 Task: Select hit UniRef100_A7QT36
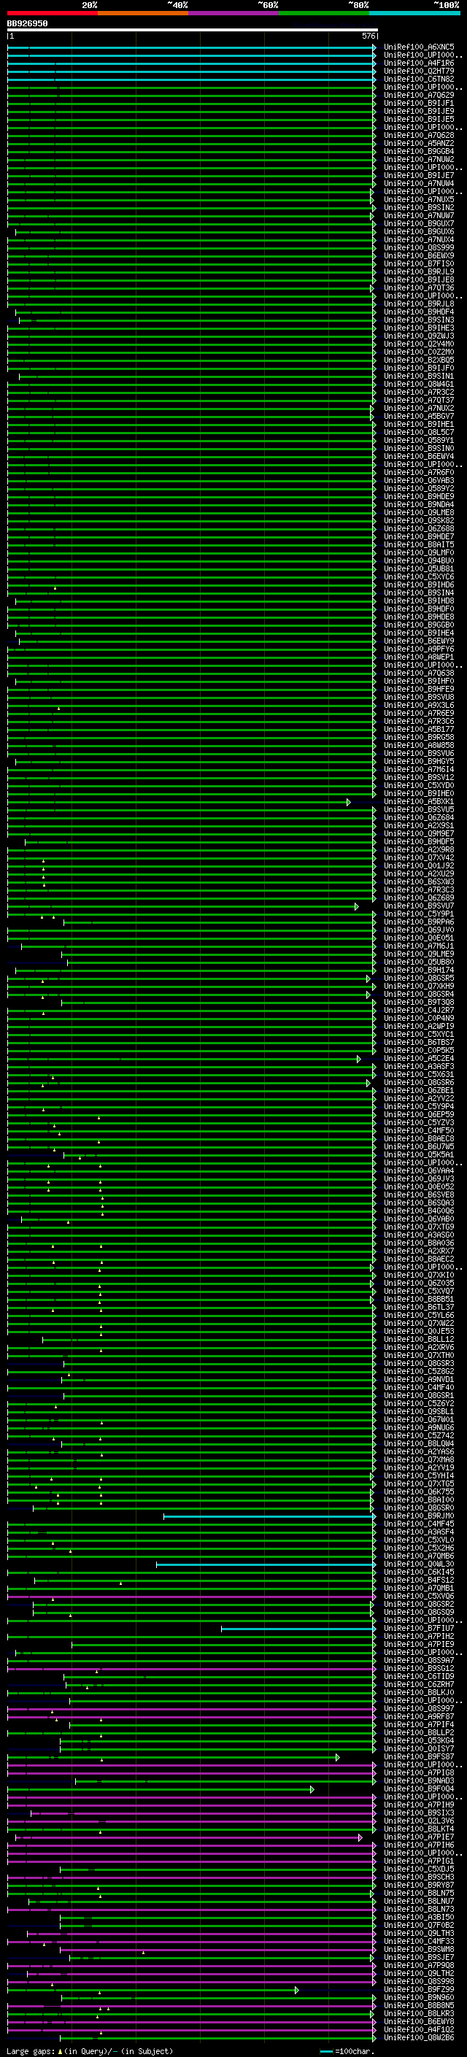(419, 288)
